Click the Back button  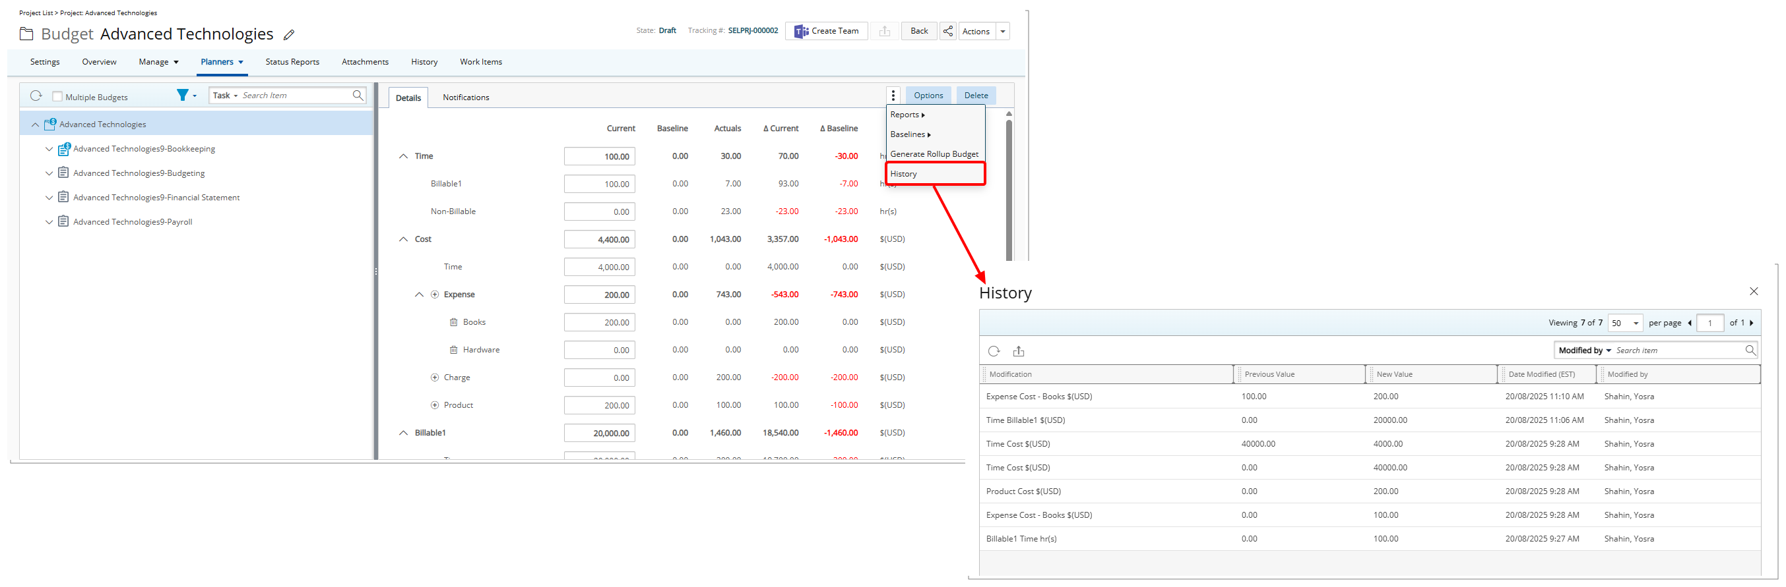click(x=918, y=31)
